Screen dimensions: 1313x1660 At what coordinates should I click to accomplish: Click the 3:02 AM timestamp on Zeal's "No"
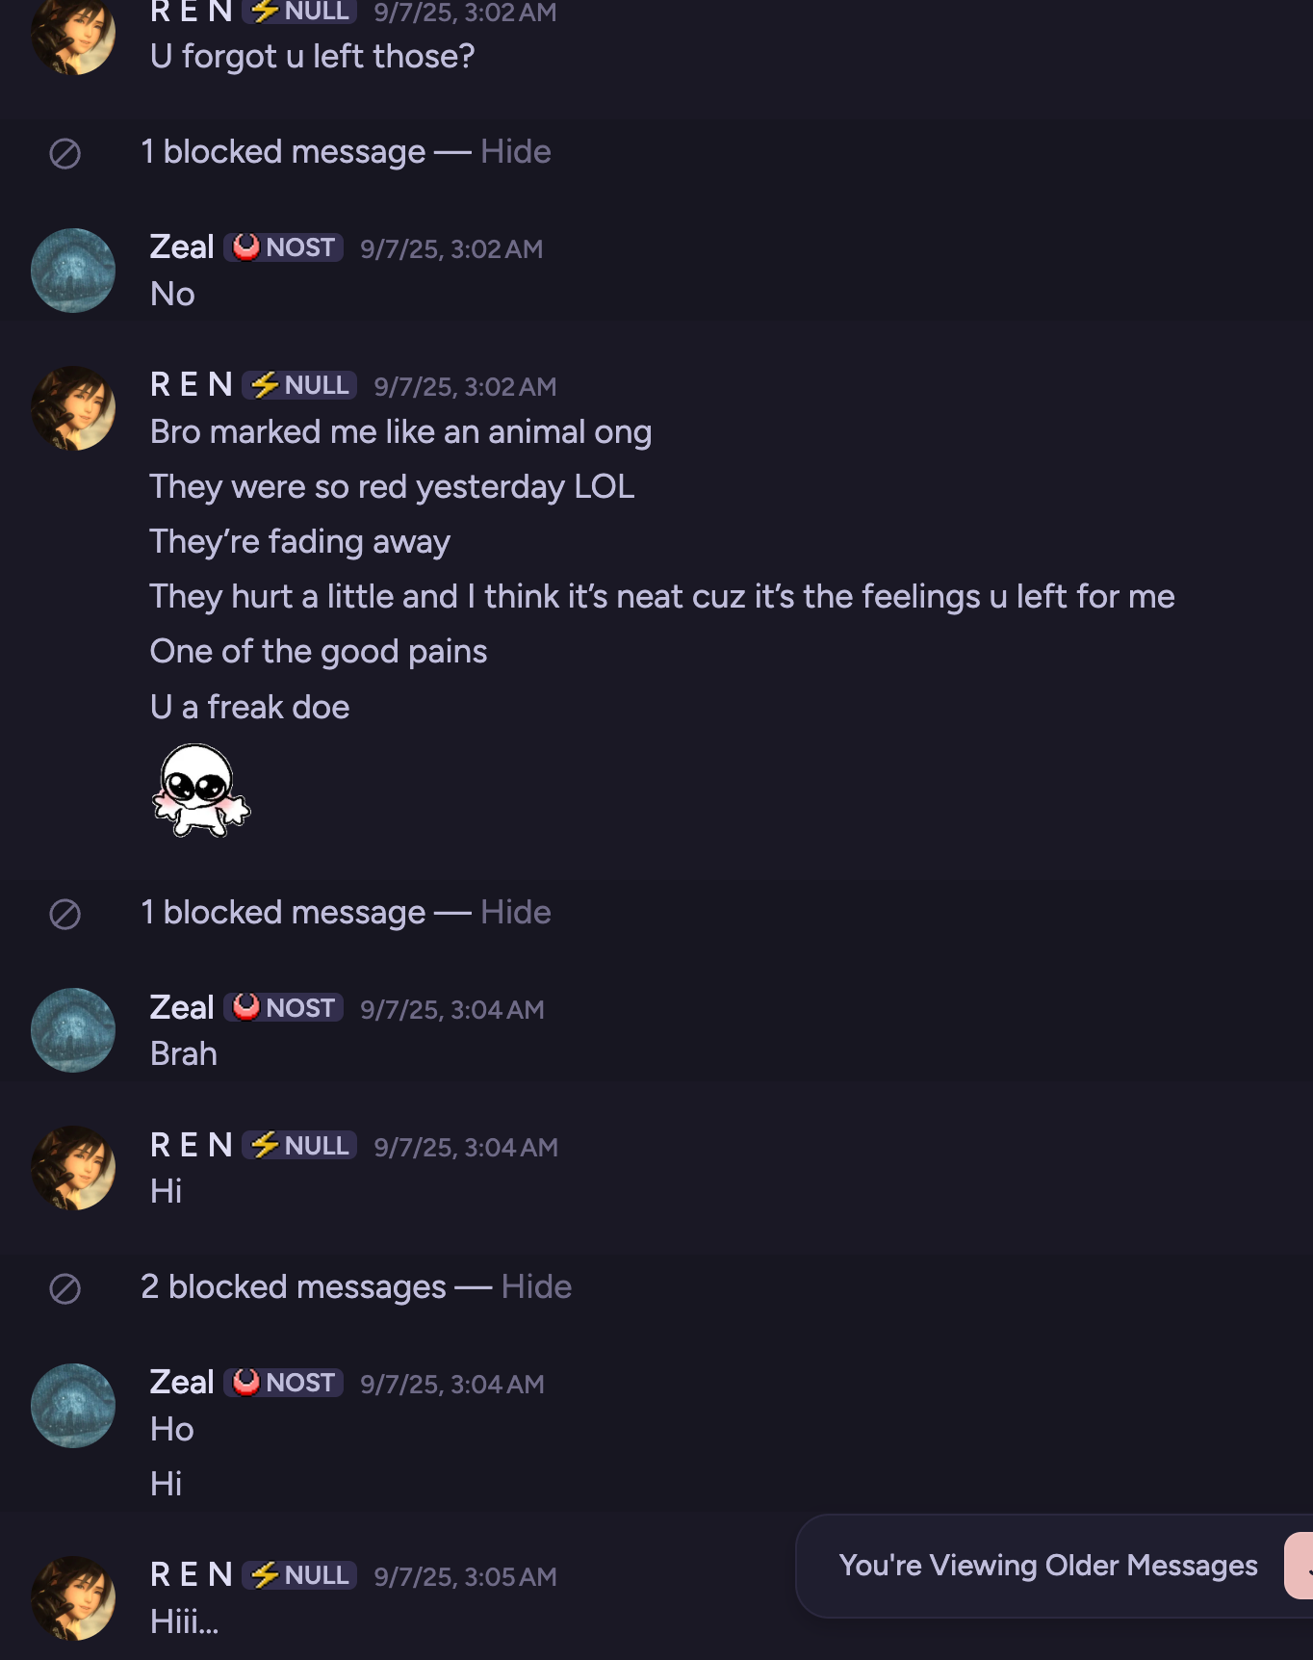[x=451, y=249]
